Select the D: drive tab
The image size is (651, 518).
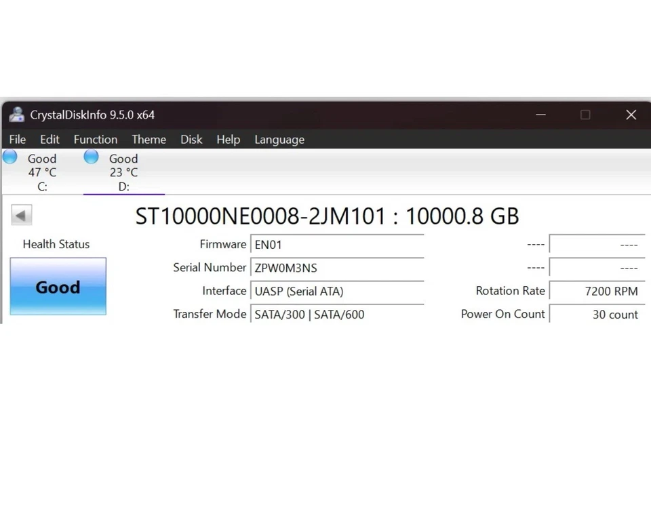click(x=123, y=172)
